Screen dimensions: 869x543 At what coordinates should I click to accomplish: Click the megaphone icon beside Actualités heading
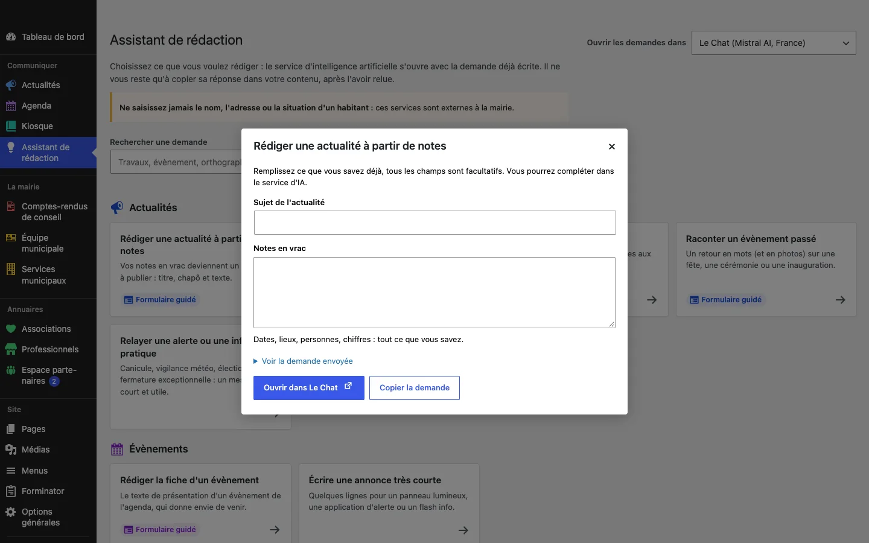coord(117,208)
